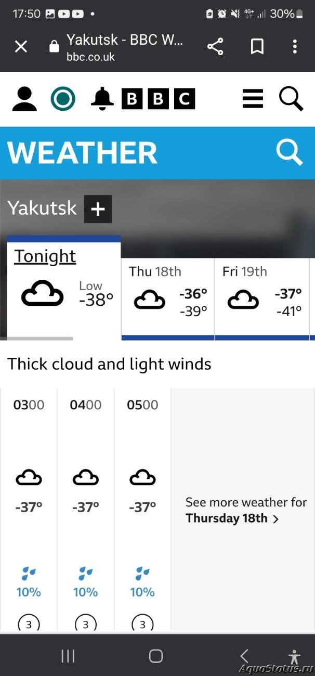Bookmark this Yakutsk weather page
Screen dimensions: 315x676
257,47
